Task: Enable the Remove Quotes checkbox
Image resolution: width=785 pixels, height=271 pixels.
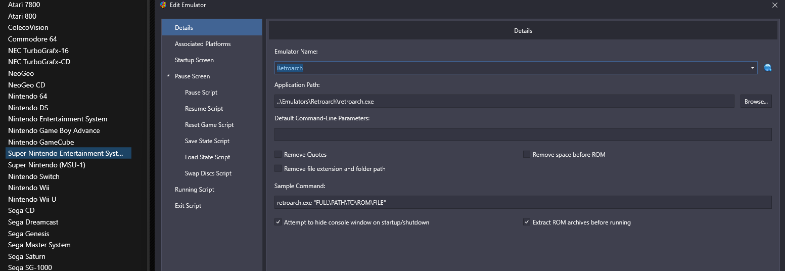Action: point(278,154)
